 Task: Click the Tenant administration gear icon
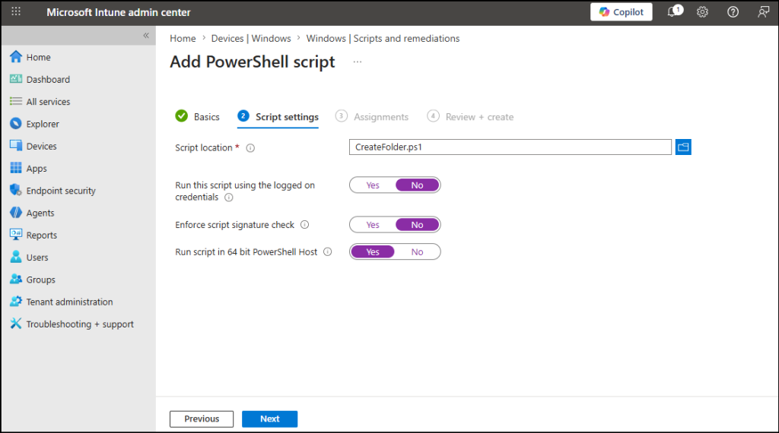(16, 301)
